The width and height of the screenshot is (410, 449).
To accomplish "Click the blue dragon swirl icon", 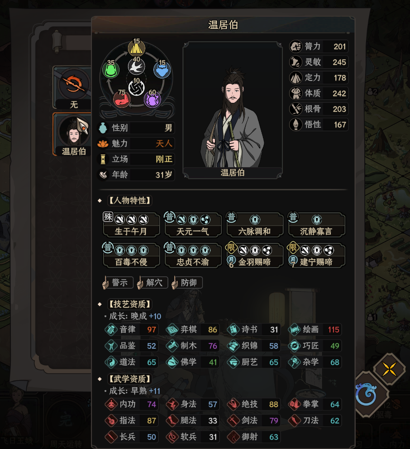I will pyautogui.click(x=366, y=394).
